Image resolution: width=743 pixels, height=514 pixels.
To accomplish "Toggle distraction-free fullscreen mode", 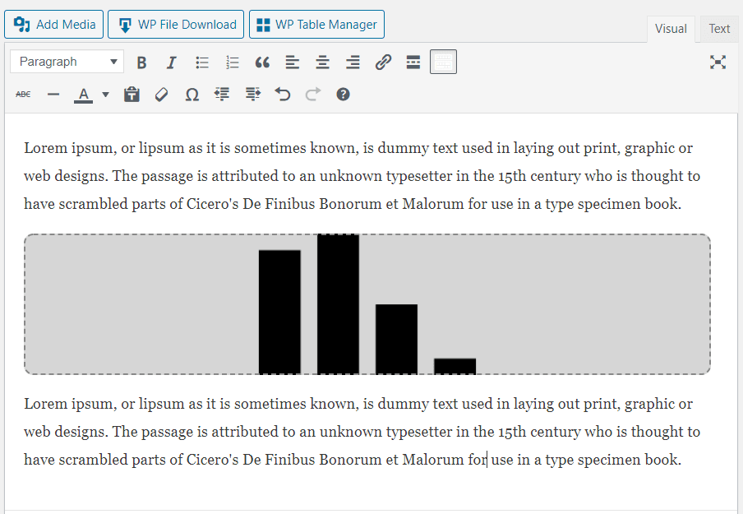I will 718,63.
